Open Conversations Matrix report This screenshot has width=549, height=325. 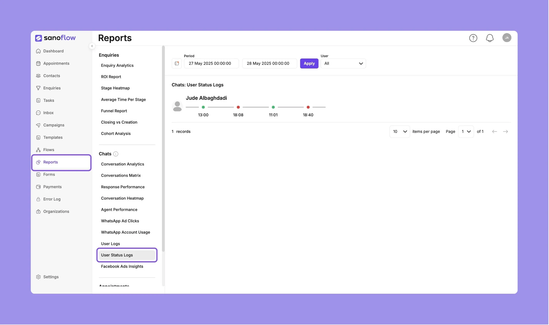[121, 175]
